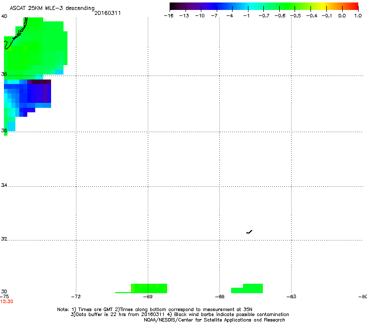367x323 pixels.
Task: Click the color bar label '-0.6'
Action: pyautogui.click(x=280, y=16)
